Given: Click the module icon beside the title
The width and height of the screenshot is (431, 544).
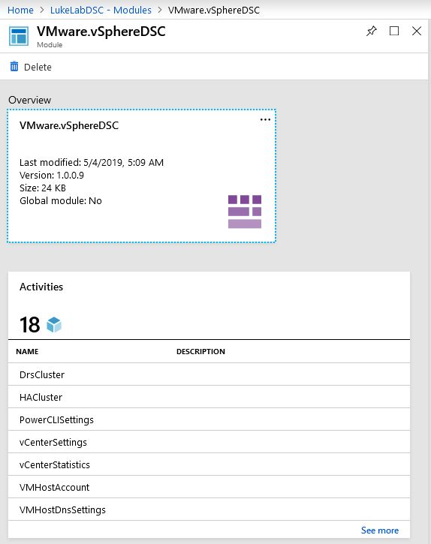Looking at the screenshot, I should click(19, 36).
